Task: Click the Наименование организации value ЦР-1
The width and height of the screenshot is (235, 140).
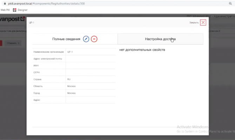Action: tap(70, 52)
